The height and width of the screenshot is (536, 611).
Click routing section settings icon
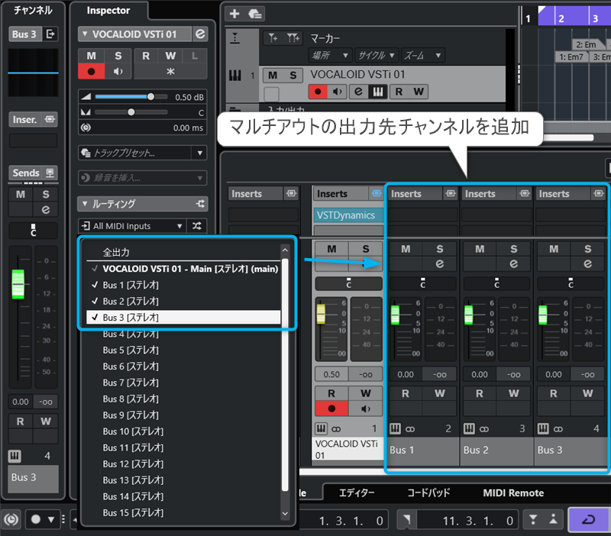[x=200, y=204]
